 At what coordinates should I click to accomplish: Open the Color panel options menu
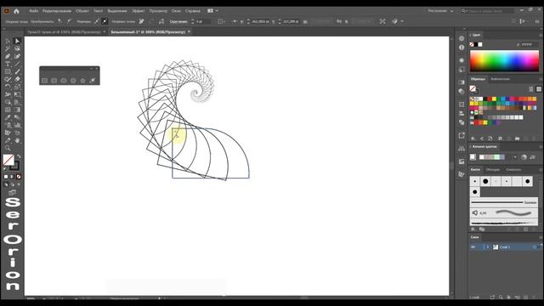click(x=541, y=35)
